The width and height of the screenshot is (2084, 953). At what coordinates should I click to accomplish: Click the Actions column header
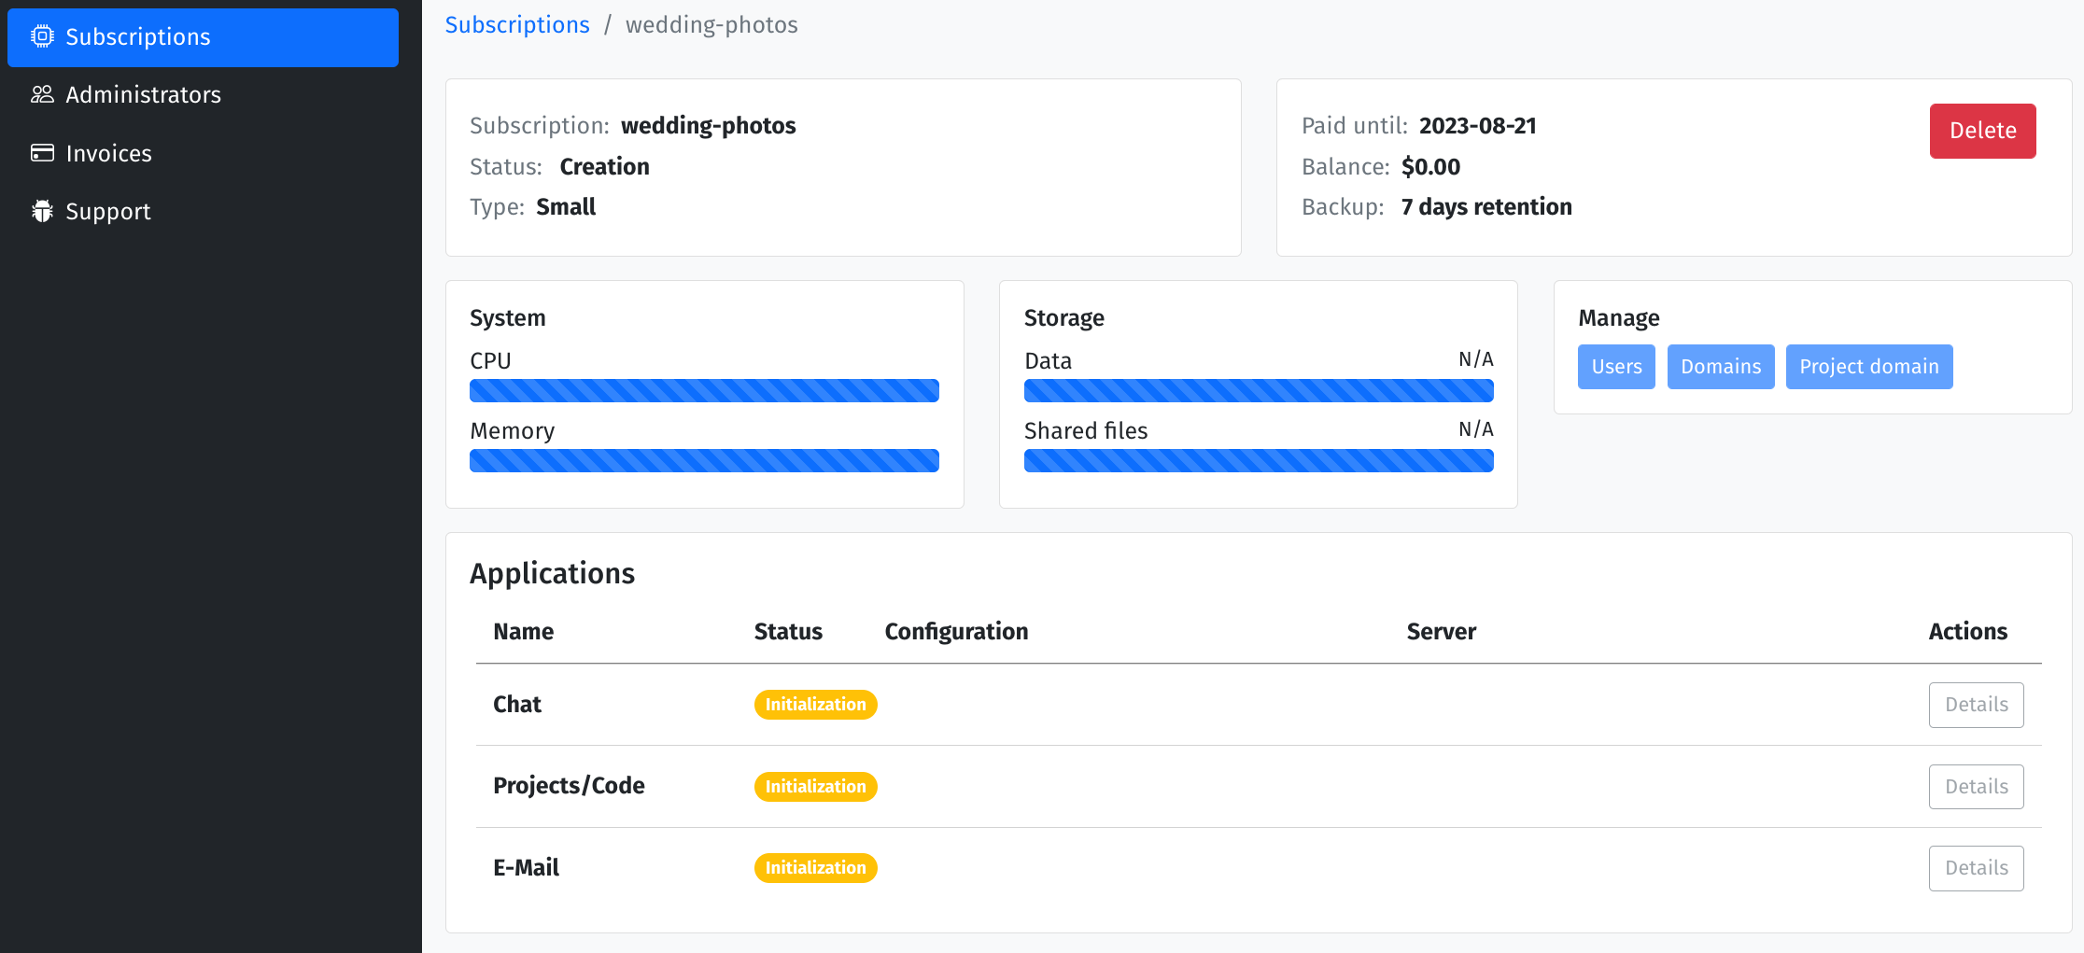1968,632
